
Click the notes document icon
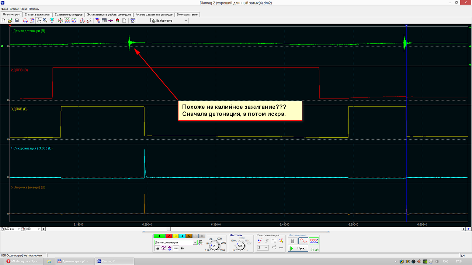tap(124, 21)
